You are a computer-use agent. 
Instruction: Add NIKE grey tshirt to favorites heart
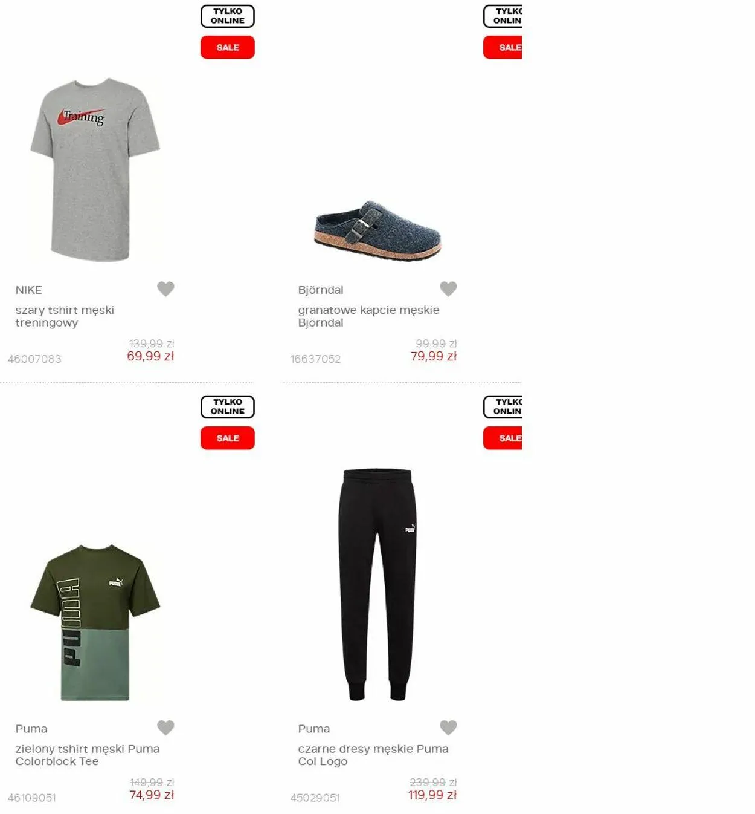click(165, 289)
